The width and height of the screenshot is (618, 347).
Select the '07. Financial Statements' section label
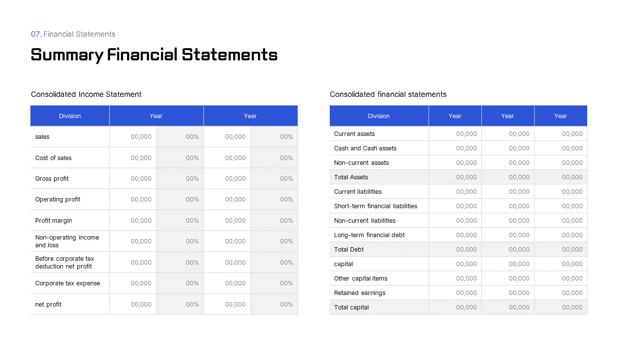[x=73, y=34]
